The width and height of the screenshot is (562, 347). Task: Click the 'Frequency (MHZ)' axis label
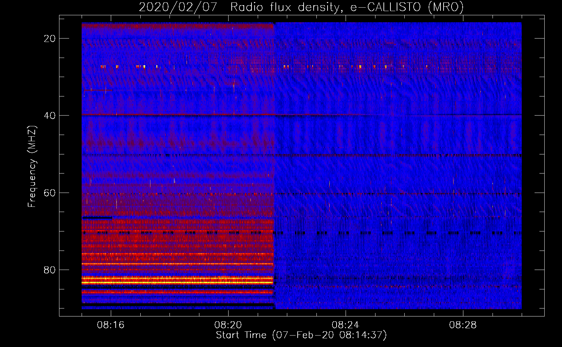click(x=32, y=167)
